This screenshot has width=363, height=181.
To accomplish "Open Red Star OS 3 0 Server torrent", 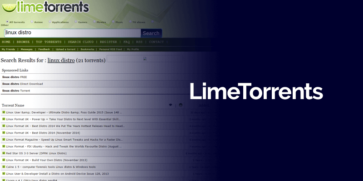I will pos(36,153).
